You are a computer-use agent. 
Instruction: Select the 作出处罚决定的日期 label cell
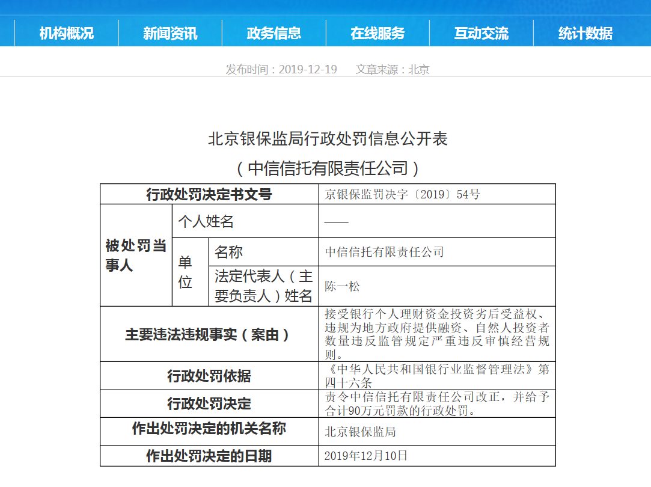(209, 456)
